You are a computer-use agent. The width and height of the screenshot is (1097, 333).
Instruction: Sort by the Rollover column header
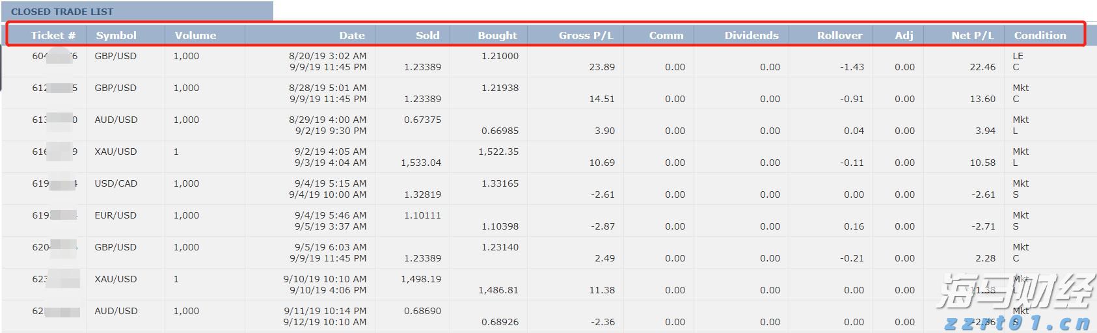[x=839, y=35]
